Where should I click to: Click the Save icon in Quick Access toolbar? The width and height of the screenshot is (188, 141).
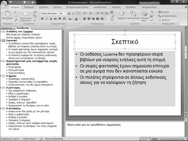(x=11, y=2)
